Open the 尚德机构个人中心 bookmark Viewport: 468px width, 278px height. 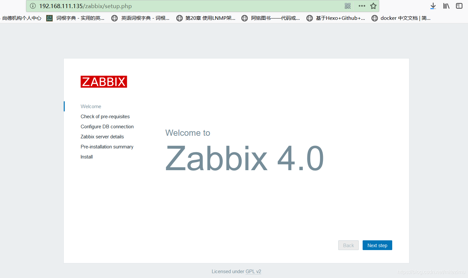point(22,18)
